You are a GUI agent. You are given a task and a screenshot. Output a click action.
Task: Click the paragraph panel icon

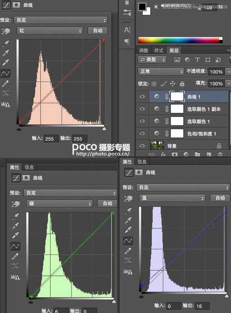coord(127,41)
